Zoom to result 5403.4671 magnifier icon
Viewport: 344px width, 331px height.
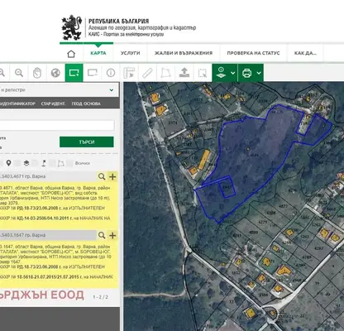point(102,176)
